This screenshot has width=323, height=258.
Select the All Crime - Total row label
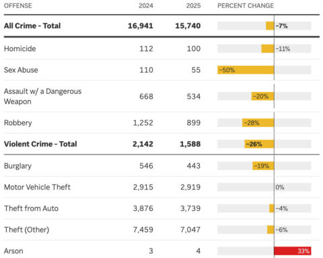(x=32, y=26)
